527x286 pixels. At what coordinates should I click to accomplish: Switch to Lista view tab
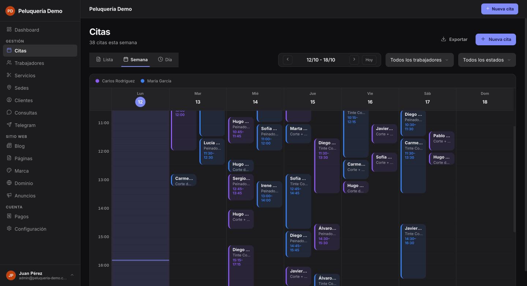[x=105, y=60]
